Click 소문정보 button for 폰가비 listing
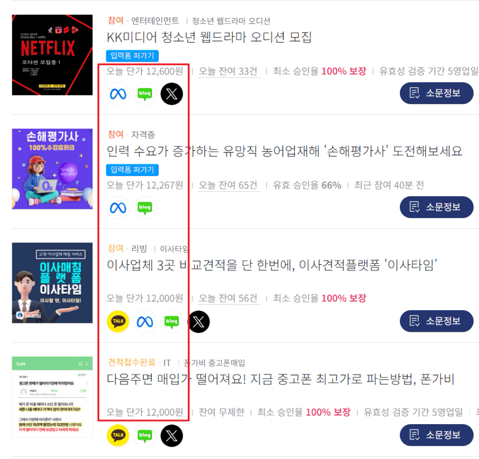 point(437,435)
